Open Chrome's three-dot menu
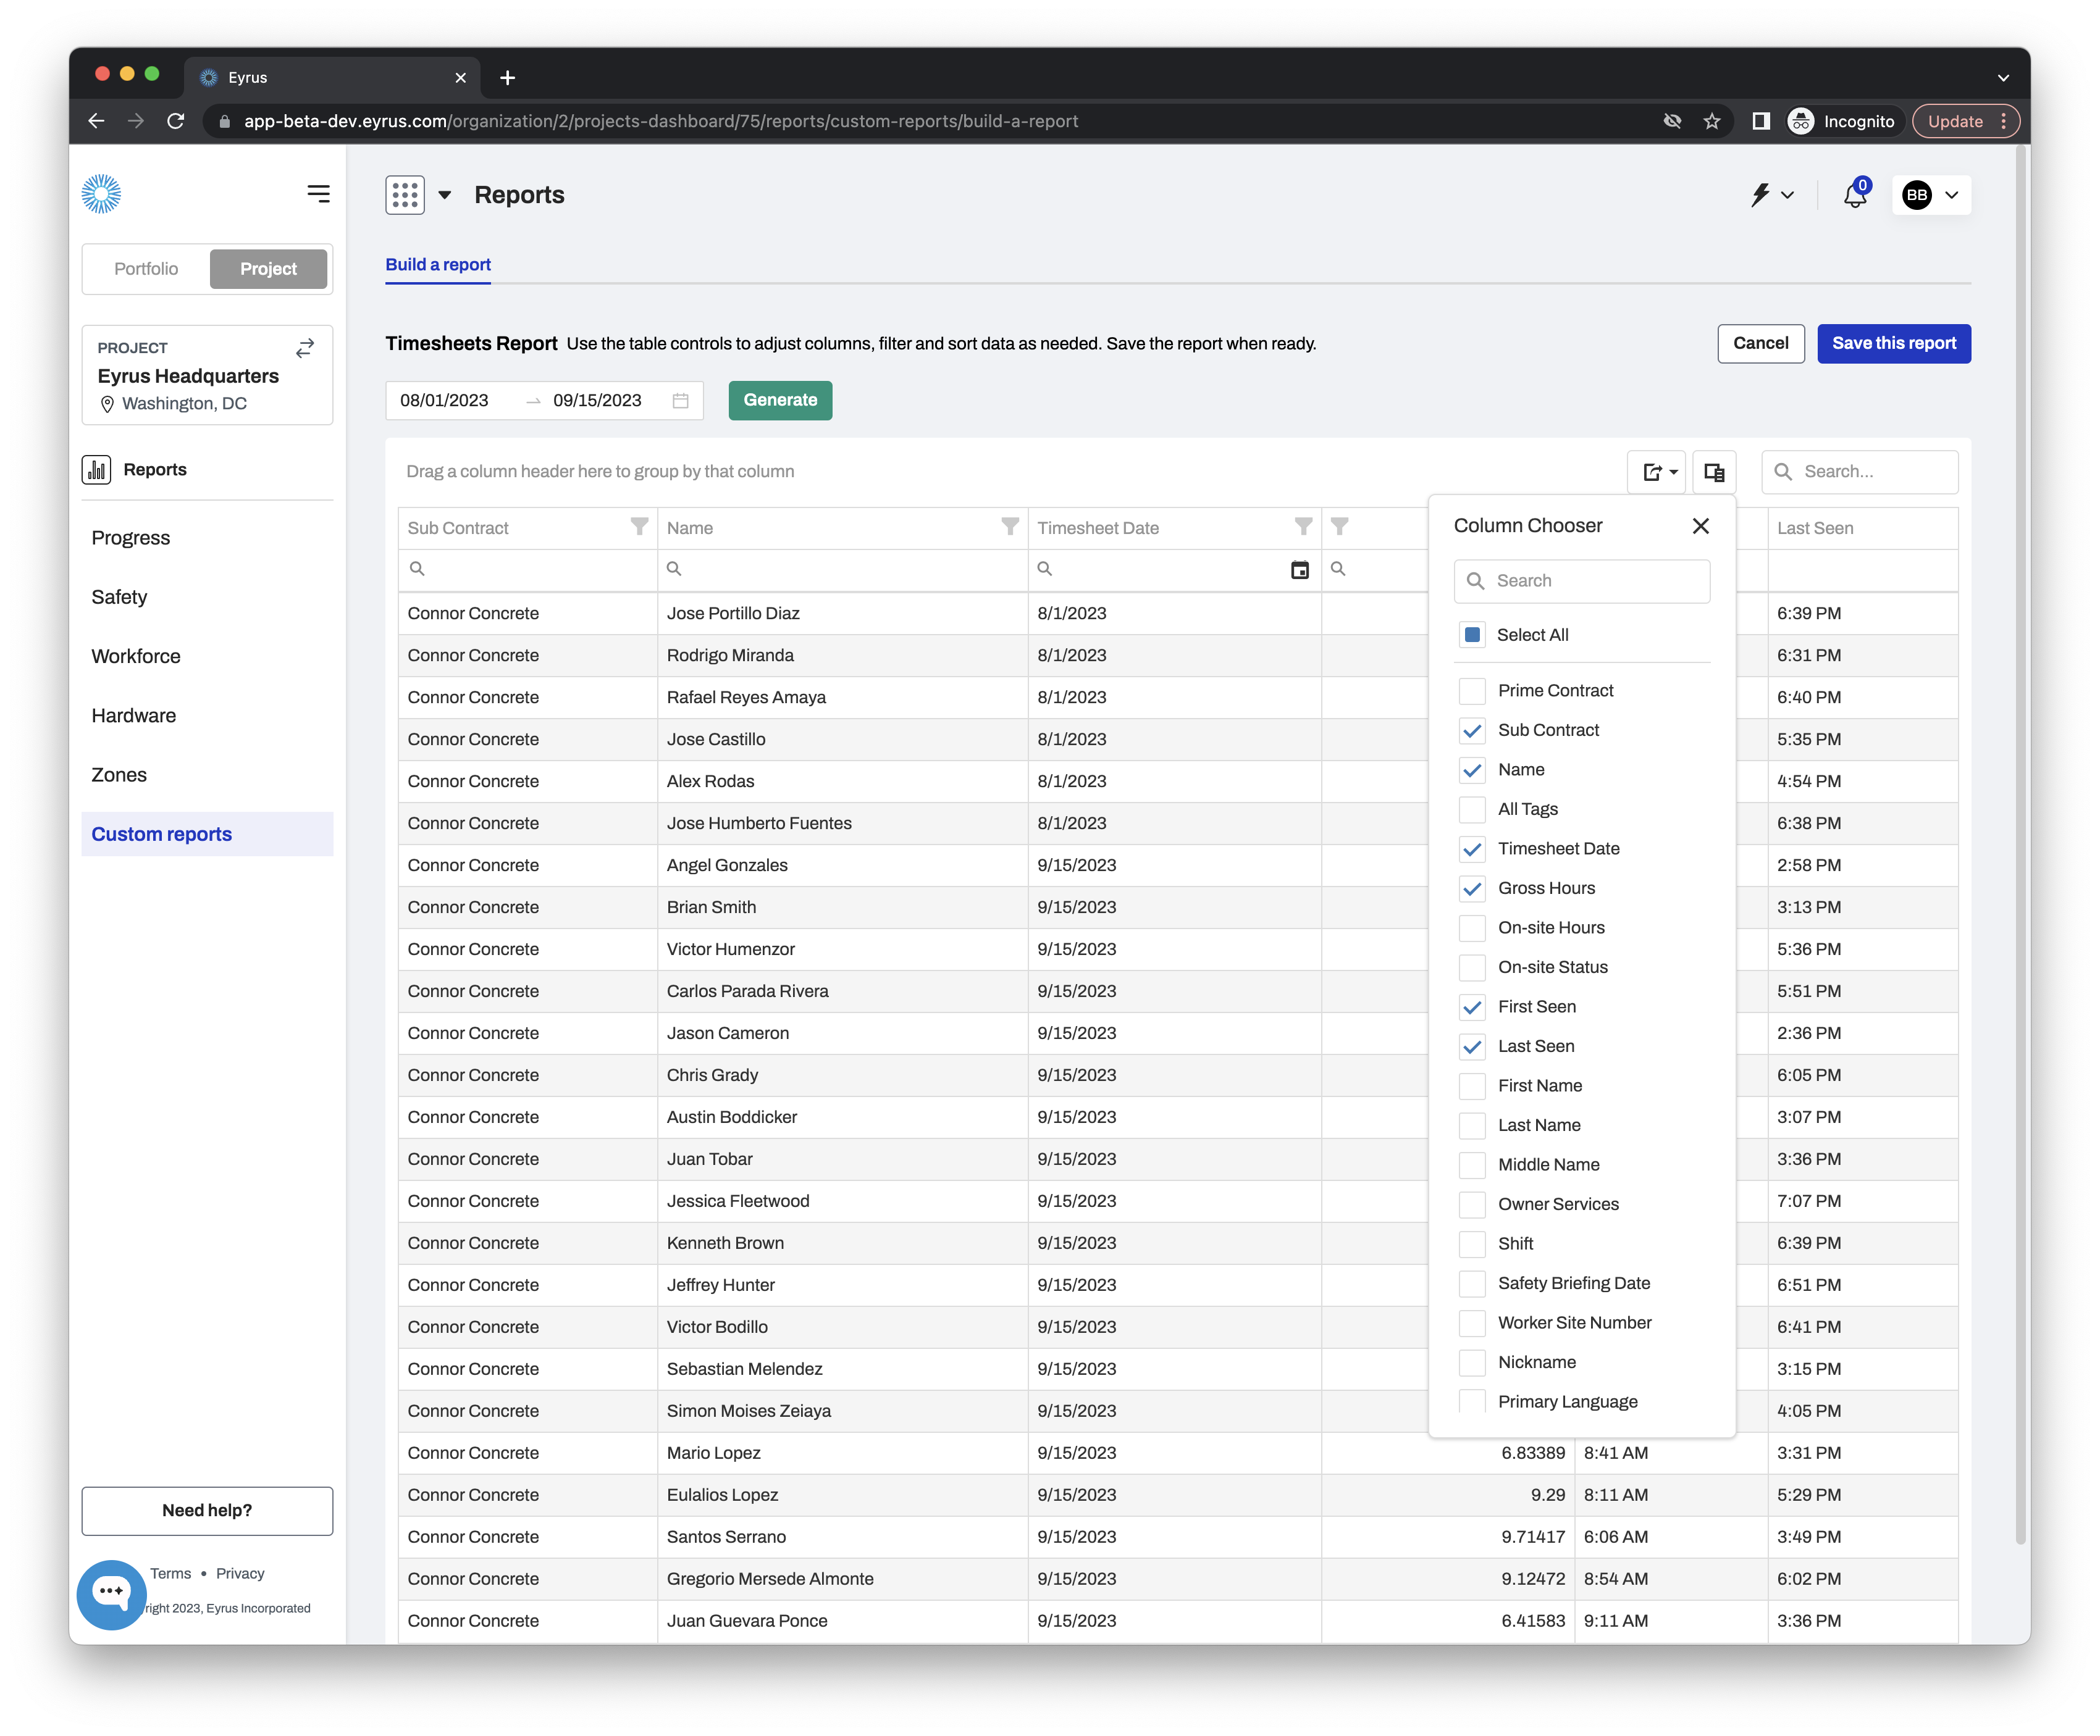This screenshot has width=2100, height=1736. 2003,121
